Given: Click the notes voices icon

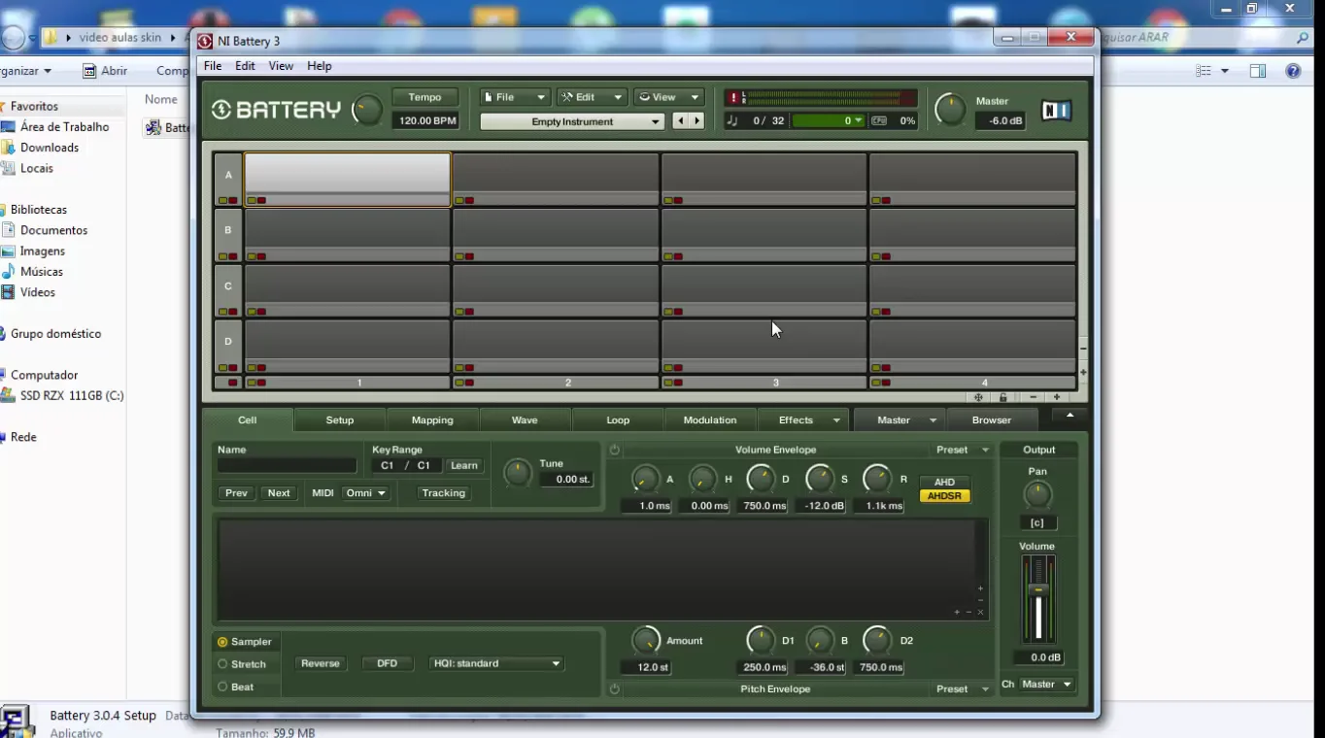Looking at the screenshot, I should [732, 121].
